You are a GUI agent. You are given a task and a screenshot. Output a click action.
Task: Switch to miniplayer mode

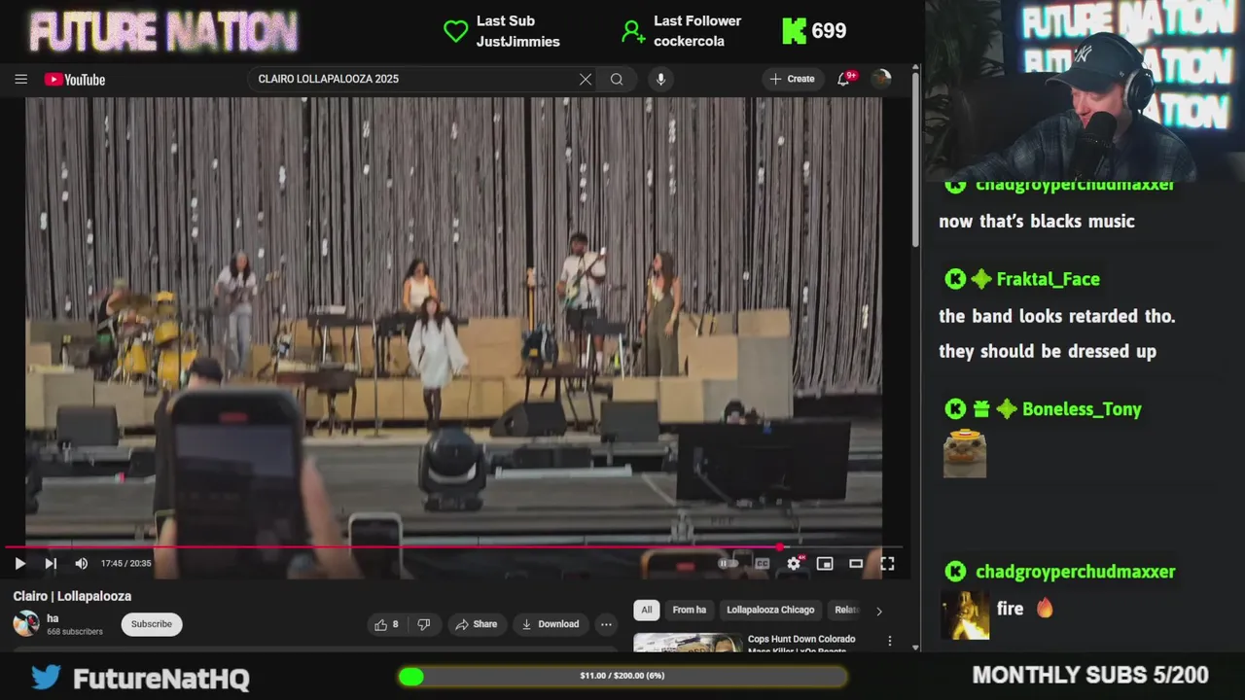pyautogui.click(x=825, y=563)
